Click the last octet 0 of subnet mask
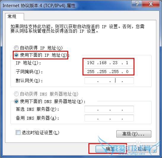The height and width of the screenshot is (158, 162). coord(127,72)
